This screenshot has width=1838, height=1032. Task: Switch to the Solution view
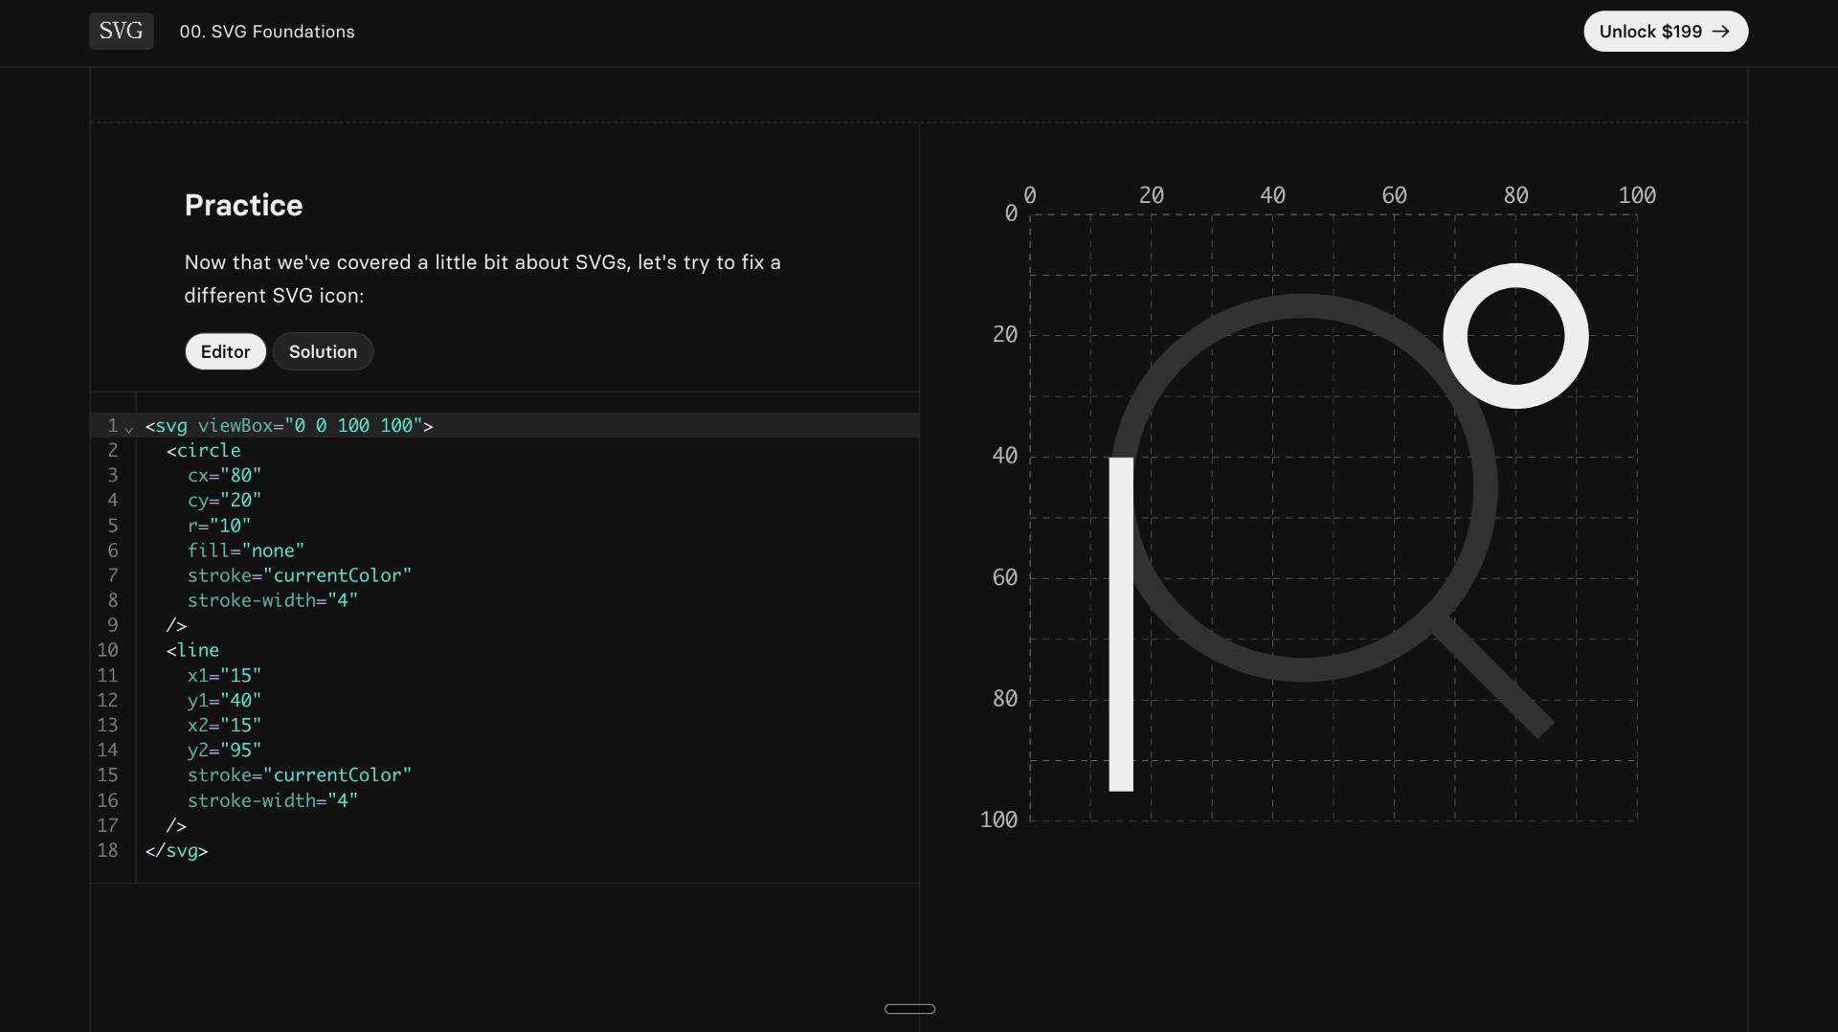323,351
